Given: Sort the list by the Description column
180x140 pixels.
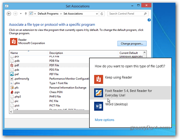Looking at the screenshot, I should pyautogui.click(x=83, y=53).
